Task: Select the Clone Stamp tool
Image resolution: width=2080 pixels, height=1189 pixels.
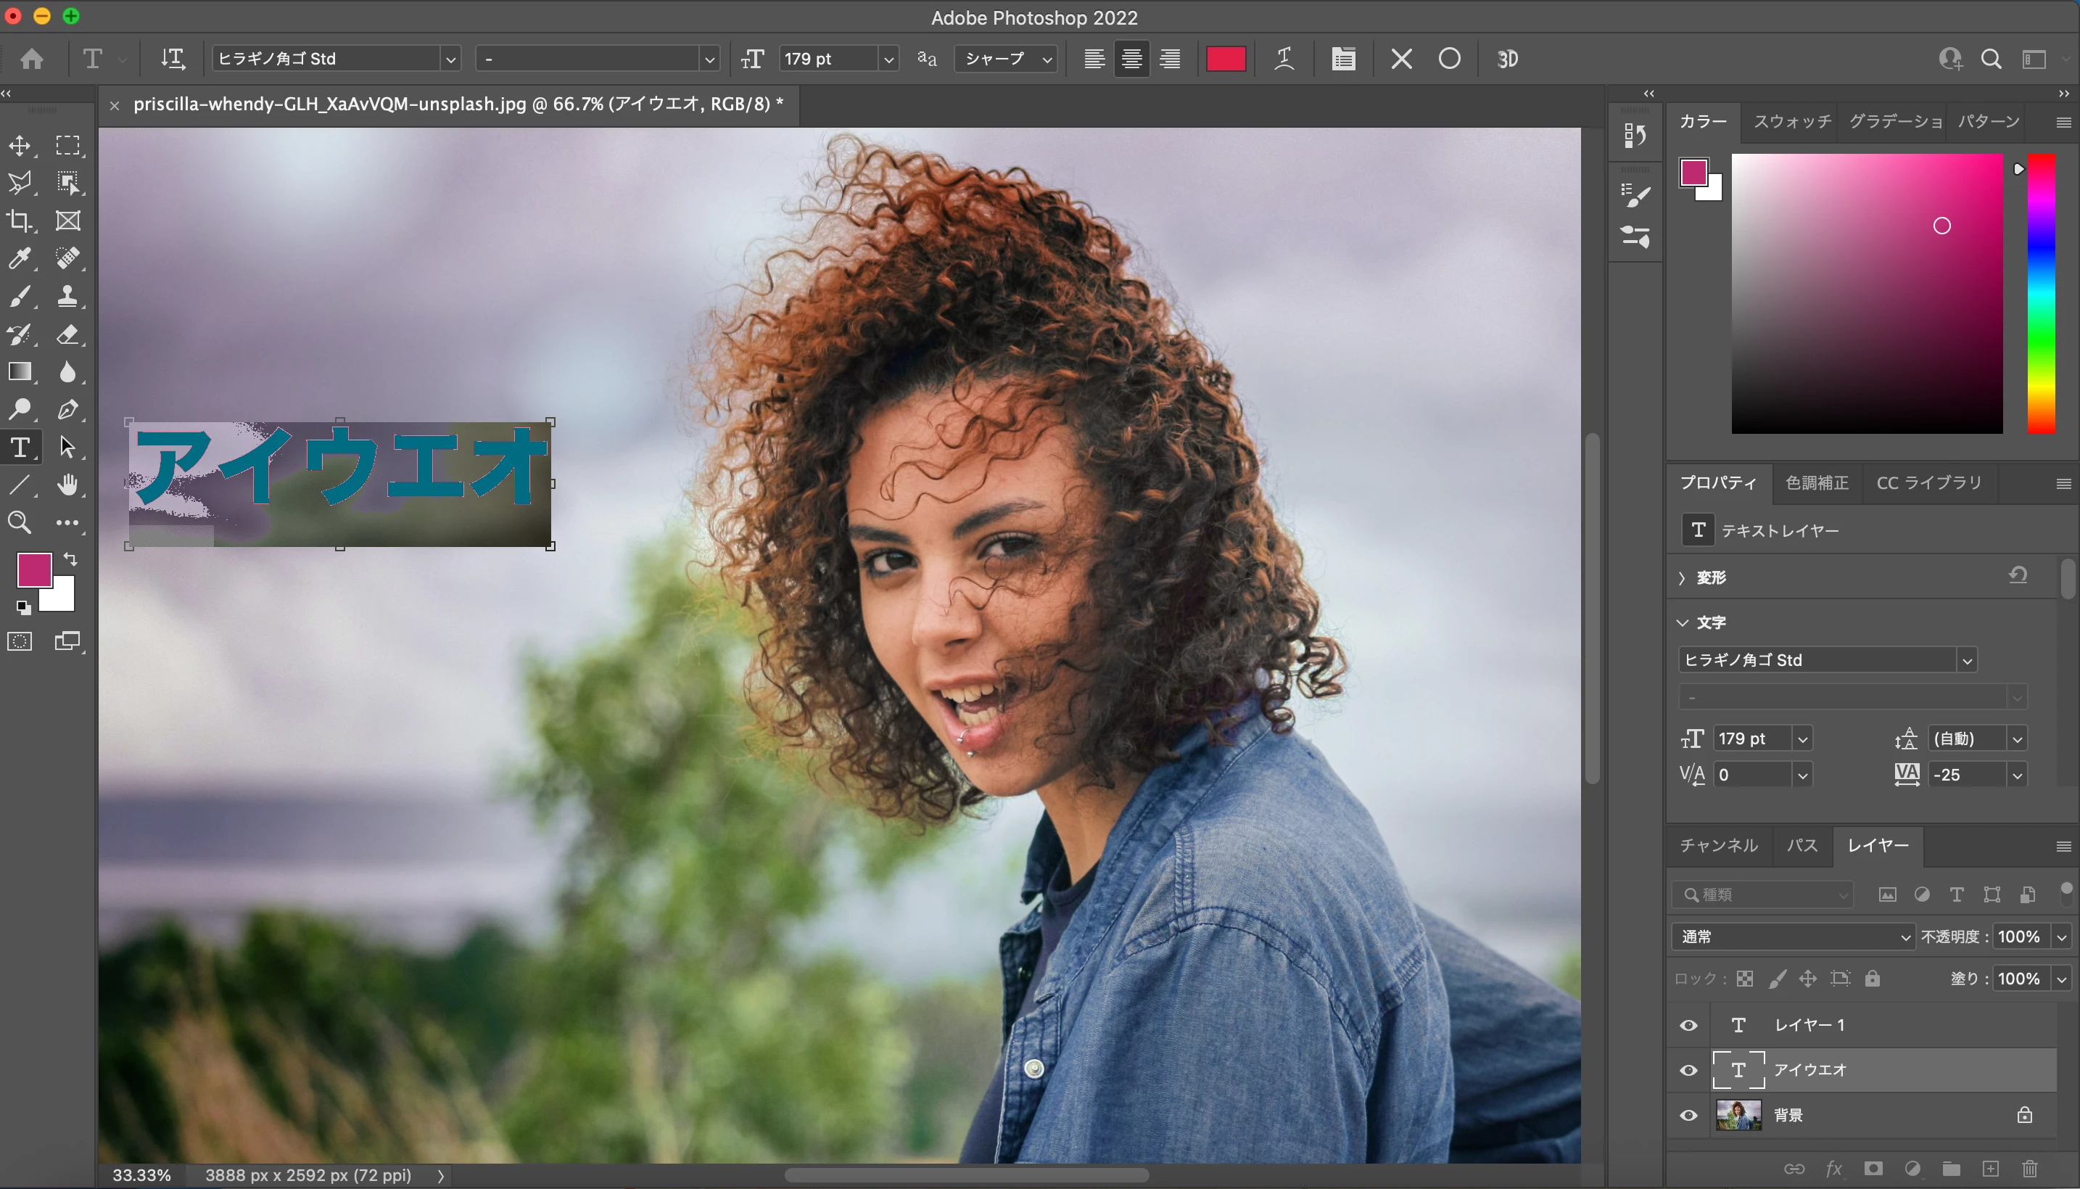Action: [x=67, y=297]
